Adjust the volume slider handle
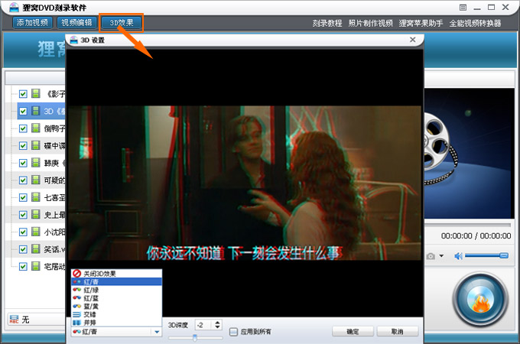This screenshot has height=344, width=520. 504,255
